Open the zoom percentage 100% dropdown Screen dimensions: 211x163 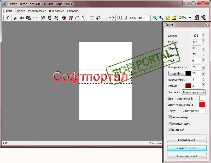(190, 18)
